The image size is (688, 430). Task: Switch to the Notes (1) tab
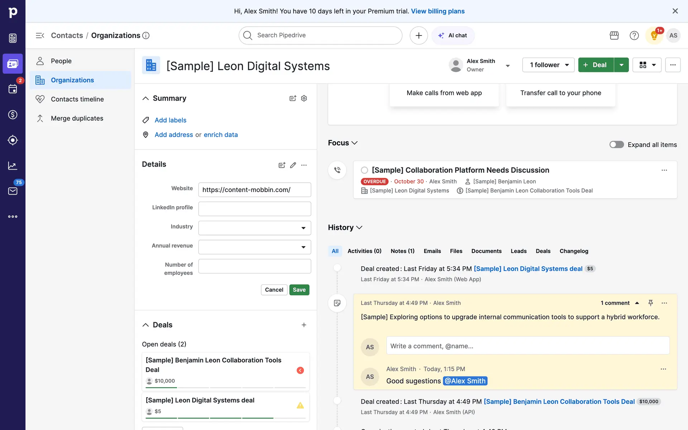click(x=402, y=251)
